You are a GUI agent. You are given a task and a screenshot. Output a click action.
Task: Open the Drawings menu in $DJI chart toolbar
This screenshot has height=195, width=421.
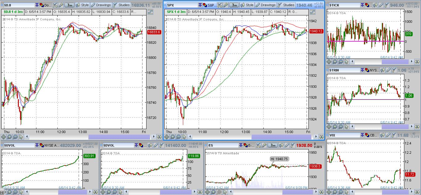tap(101, 5)
